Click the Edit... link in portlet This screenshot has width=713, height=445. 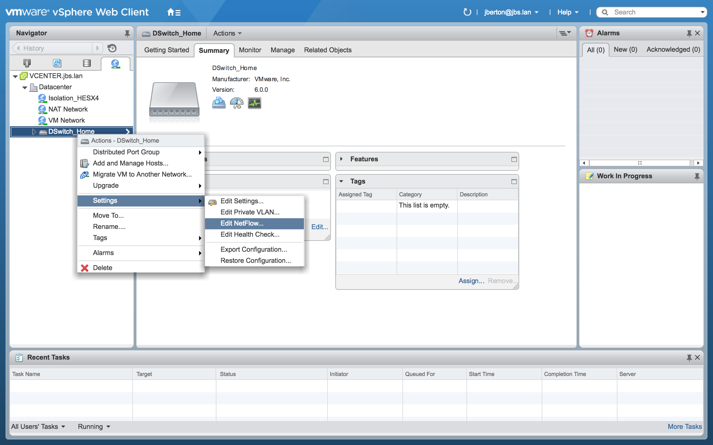point(320,227)
